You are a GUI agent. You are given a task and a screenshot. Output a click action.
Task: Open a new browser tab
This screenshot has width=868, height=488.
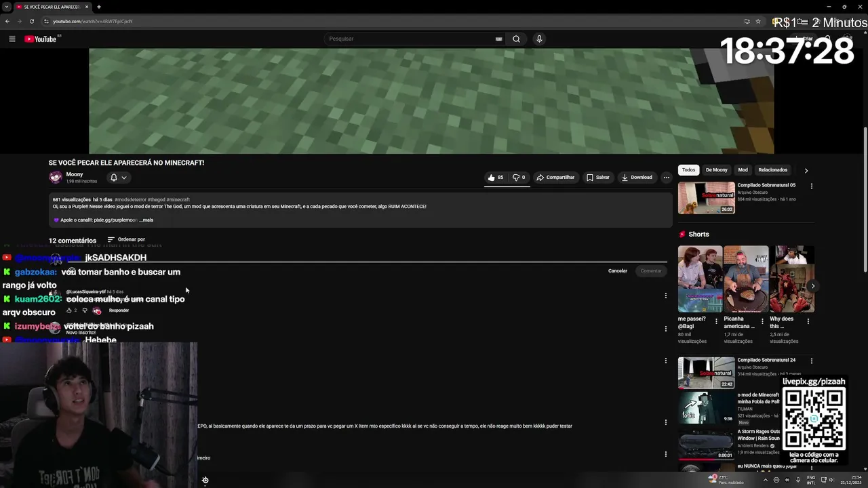coord(99,7)
